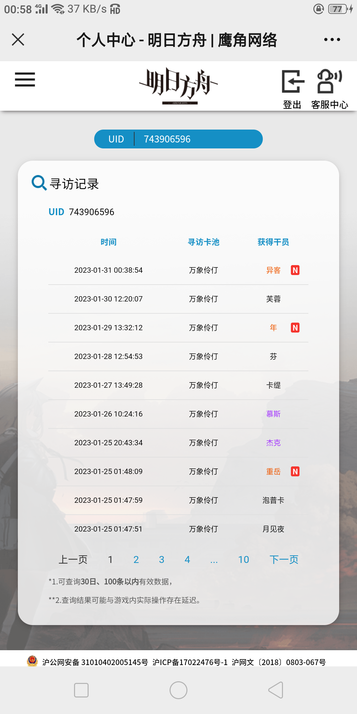The image size is (357, 714).
Task: Select page 2 in pagination
Action: (x=136, y=560)
